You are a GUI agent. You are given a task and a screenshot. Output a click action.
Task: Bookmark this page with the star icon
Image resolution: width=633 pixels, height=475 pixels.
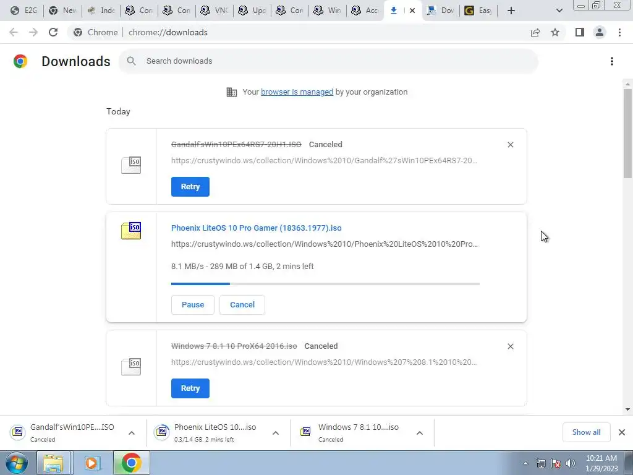click(556, 32)
